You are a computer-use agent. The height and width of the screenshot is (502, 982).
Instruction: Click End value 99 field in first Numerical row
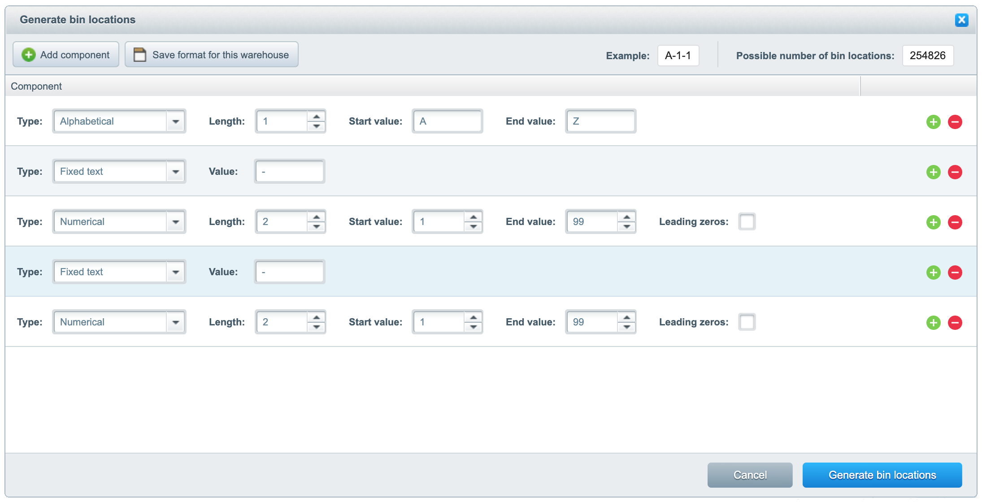[592, 221]
